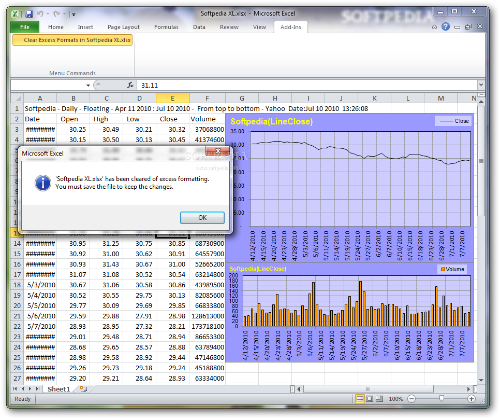Screen dimensions: 500x419
Task: Select the Open value 30.95 cell
Action: click(x=73, y=243)
